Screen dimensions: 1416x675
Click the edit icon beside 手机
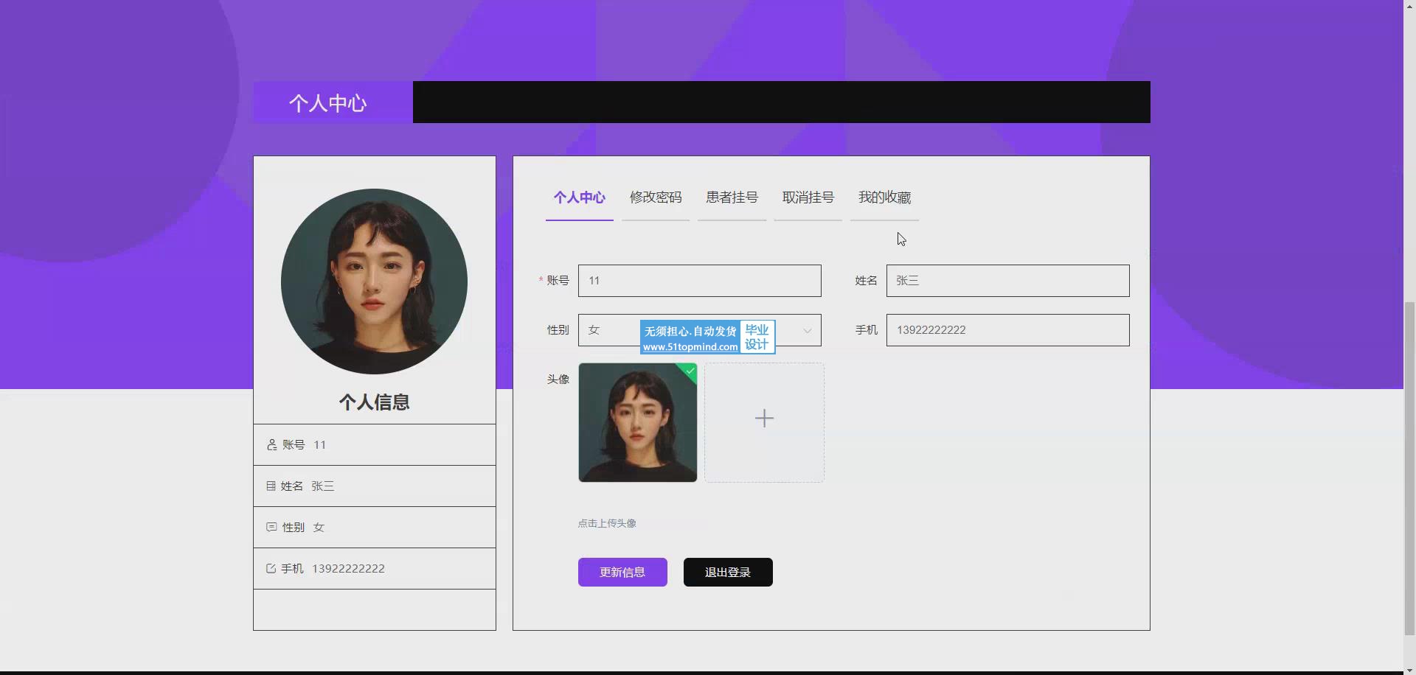tap(271, 568)
